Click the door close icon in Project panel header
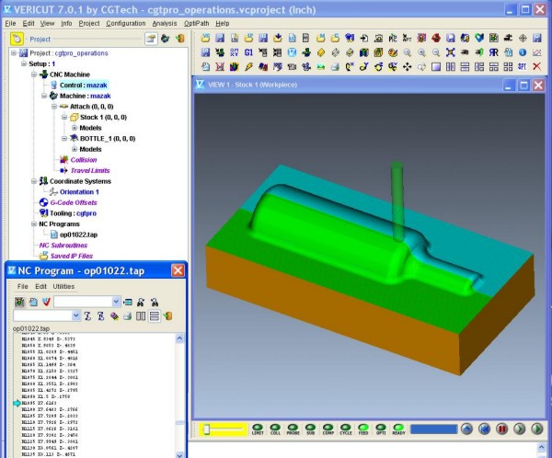This screenshot has height=458, width=552. [x=180, y=39]
